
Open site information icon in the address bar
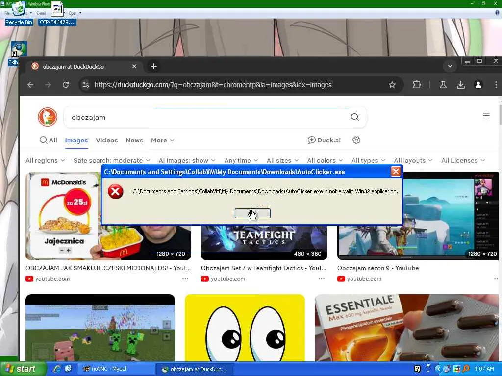pos(86,85)
